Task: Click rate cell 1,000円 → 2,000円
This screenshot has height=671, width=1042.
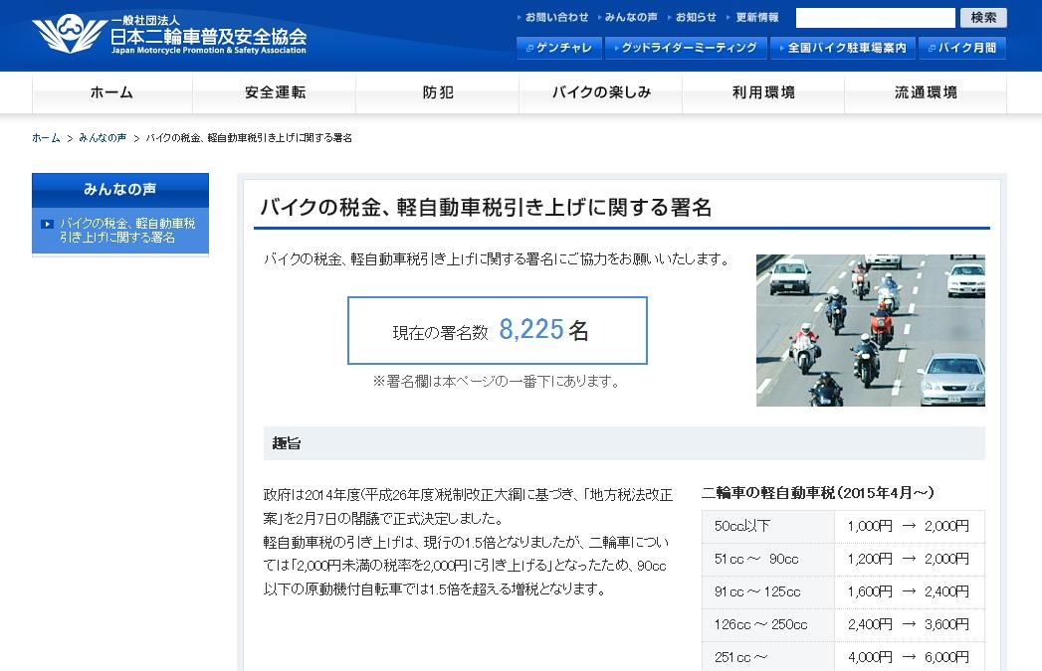Action: (x=909, y=526)
